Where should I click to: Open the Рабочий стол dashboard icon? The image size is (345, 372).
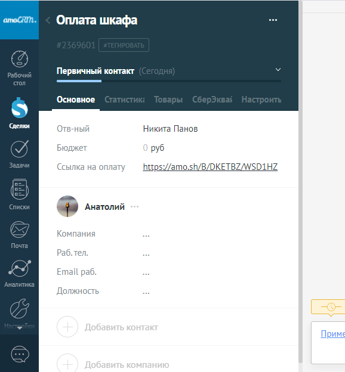(20, 59)
